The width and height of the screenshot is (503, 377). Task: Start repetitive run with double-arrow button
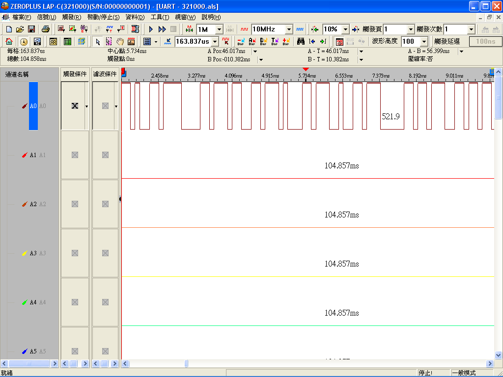(162, 29)
